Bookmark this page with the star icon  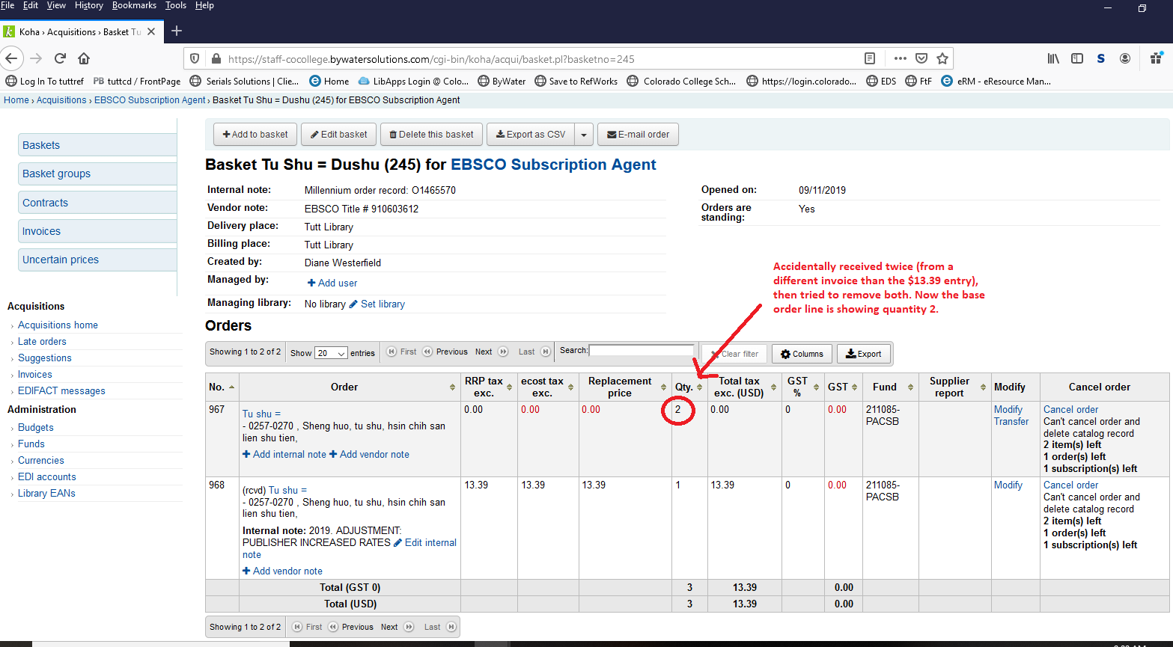pyautogui.click(x=942, y=58)
